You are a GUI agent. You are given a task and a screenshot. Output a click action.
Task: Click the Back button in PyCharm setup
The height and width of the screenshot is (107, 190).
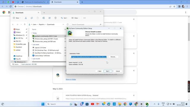click(x=99, y=71)
